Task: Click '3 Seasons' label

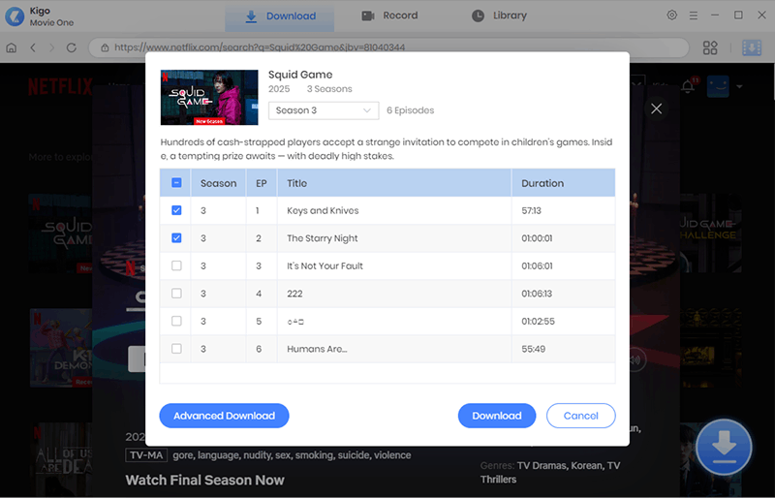Action: 329,89
